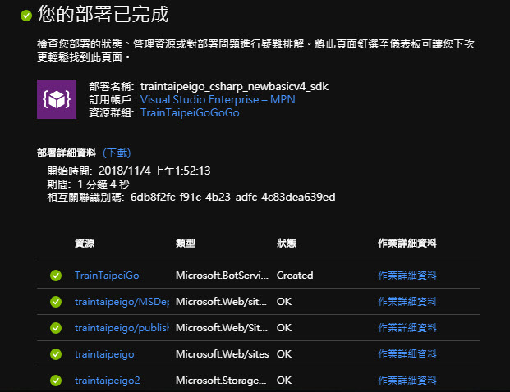Viewport: 510px width, 392px height.
Task: Click the Created status cell
Action: click(295, 276)
